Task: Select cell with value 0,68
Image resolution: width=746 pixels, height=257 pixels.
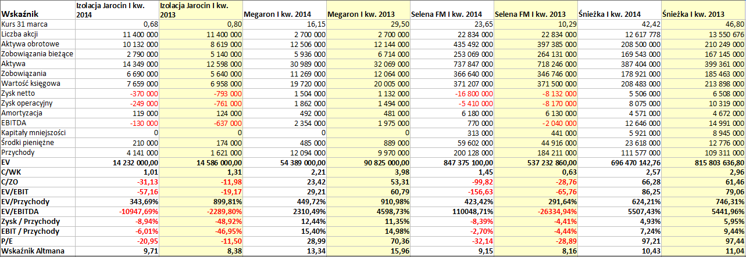Action: [x=116, y=24]
